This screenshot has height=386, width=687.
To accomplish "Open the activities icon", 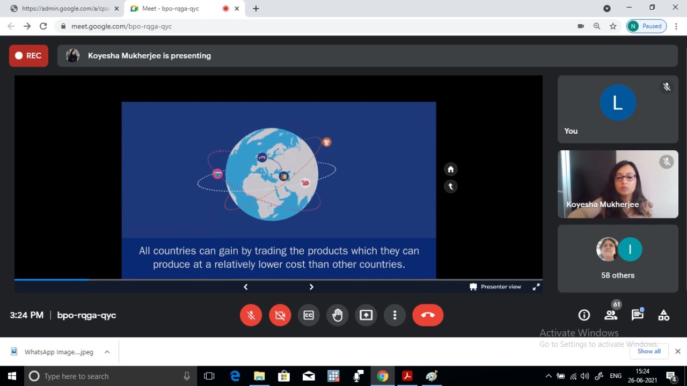I will (664, 315).
